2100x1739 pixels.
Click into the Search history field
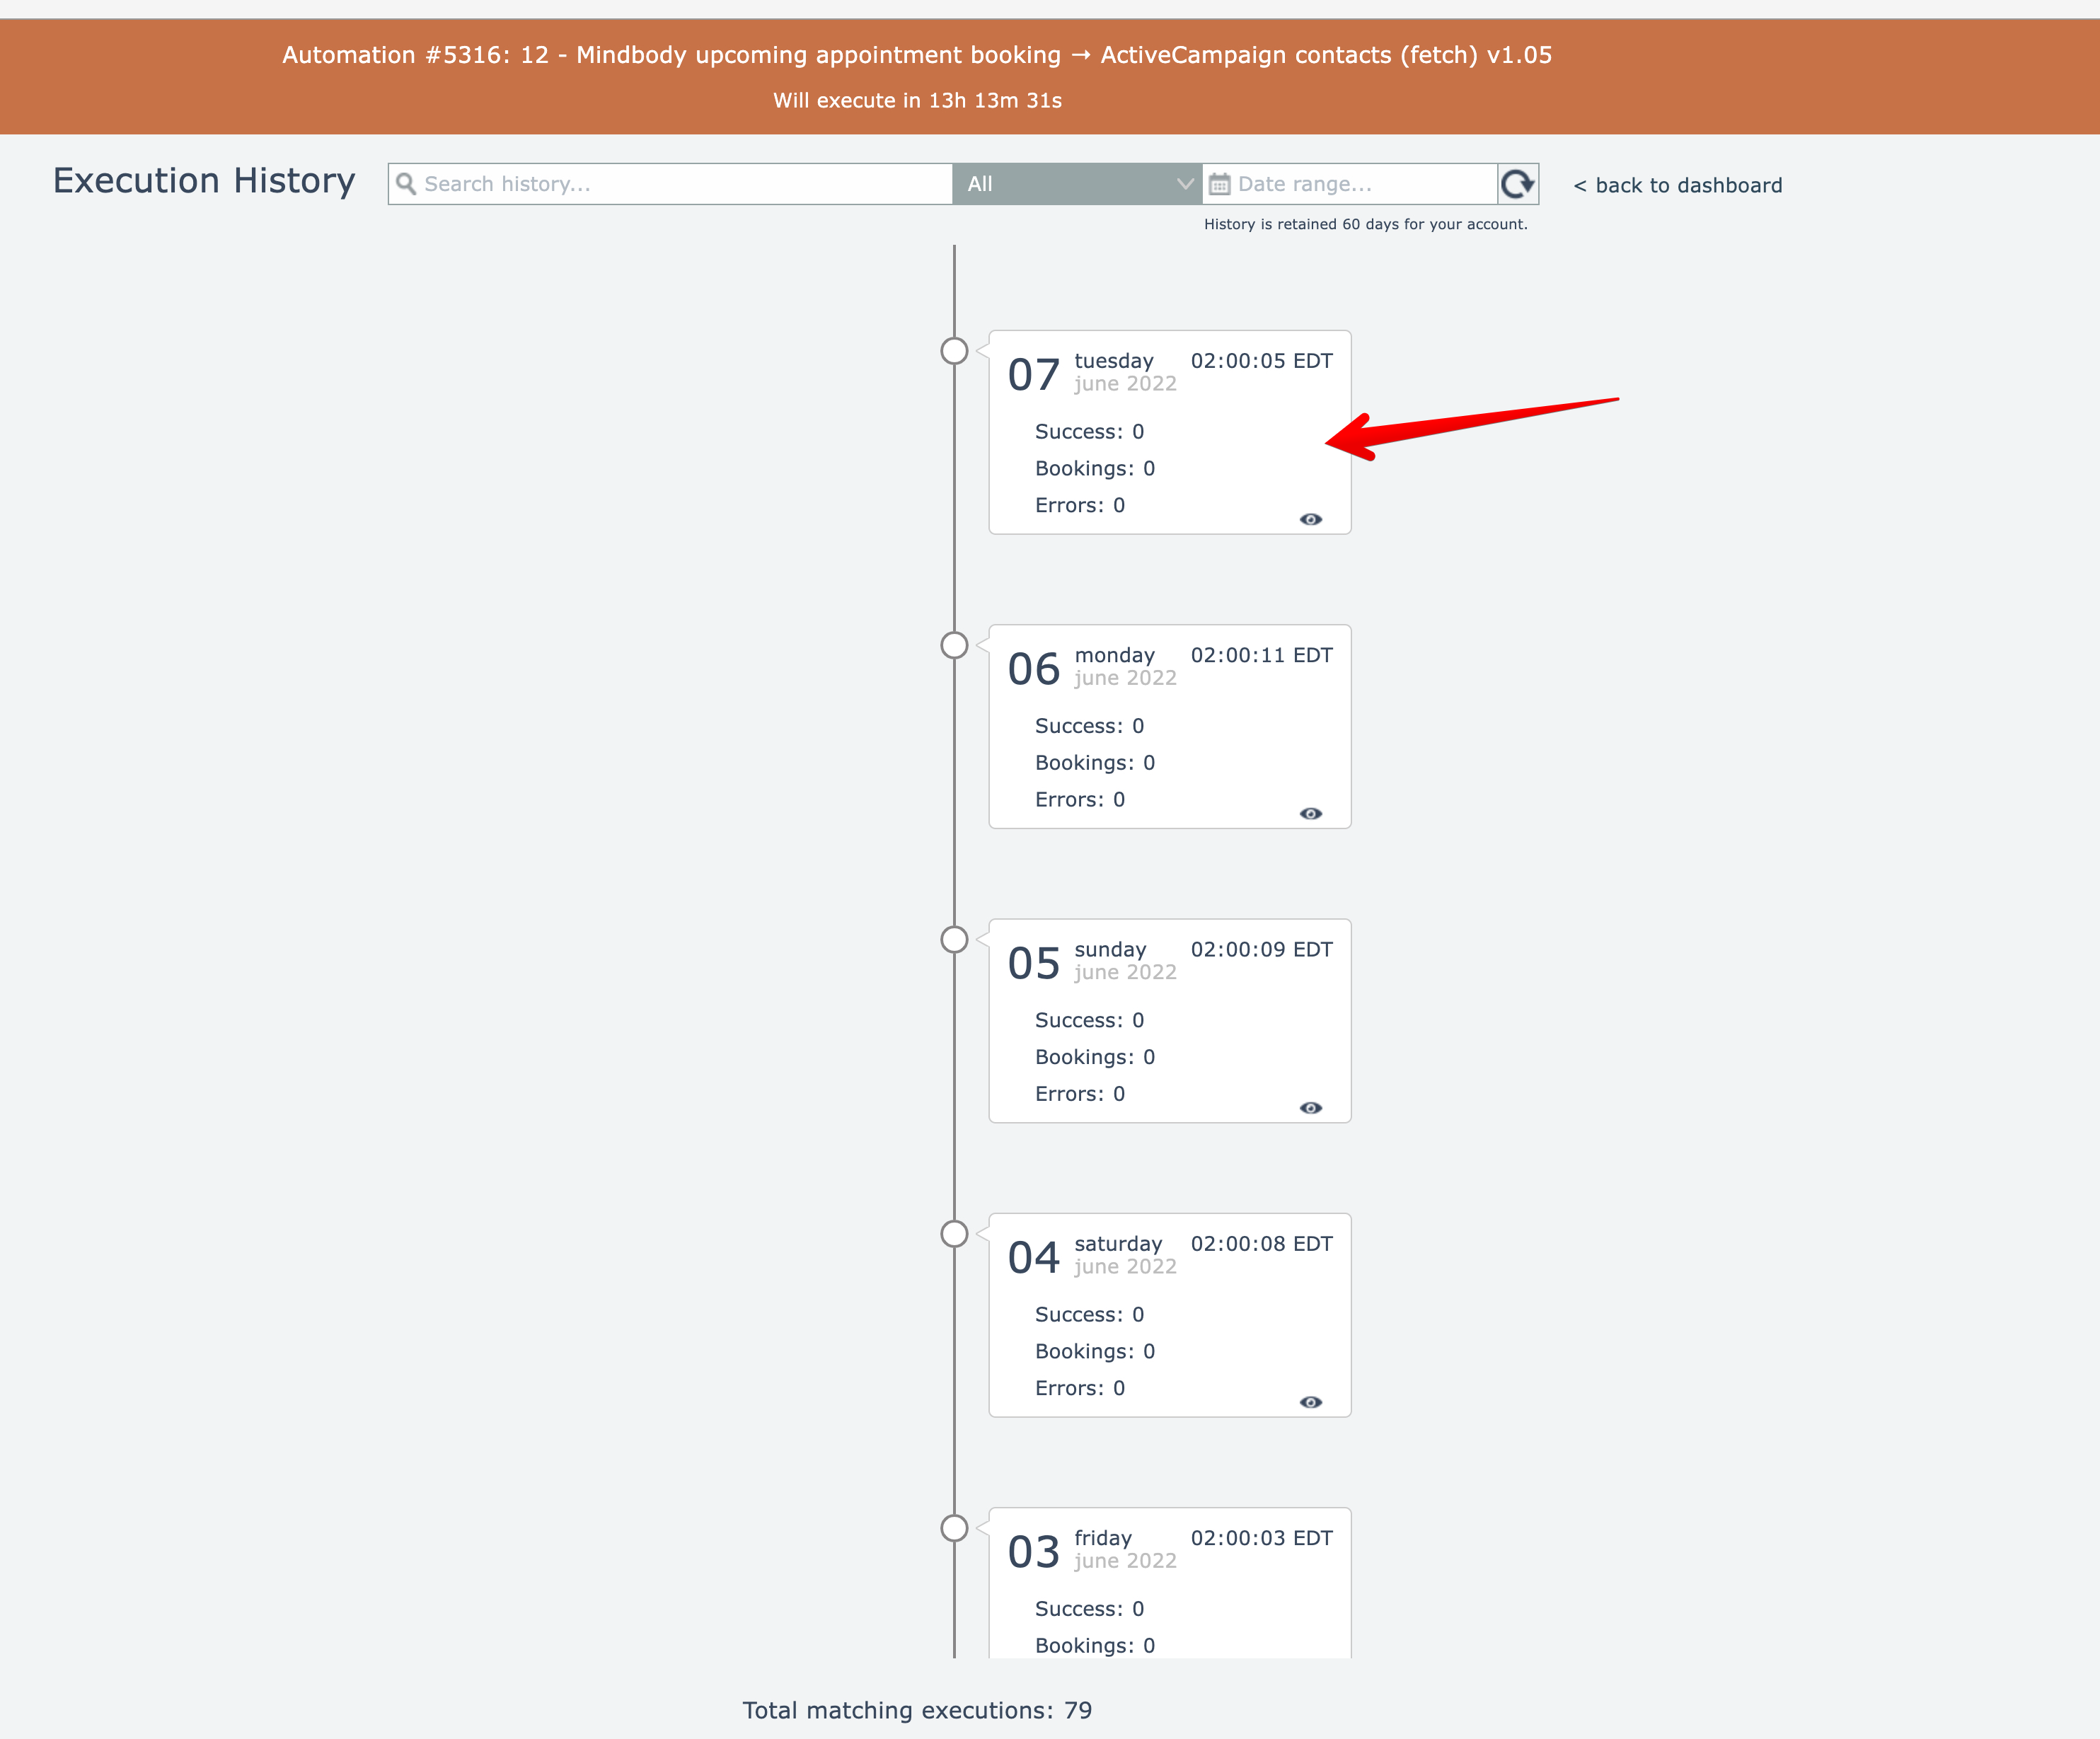coord(680,184)
